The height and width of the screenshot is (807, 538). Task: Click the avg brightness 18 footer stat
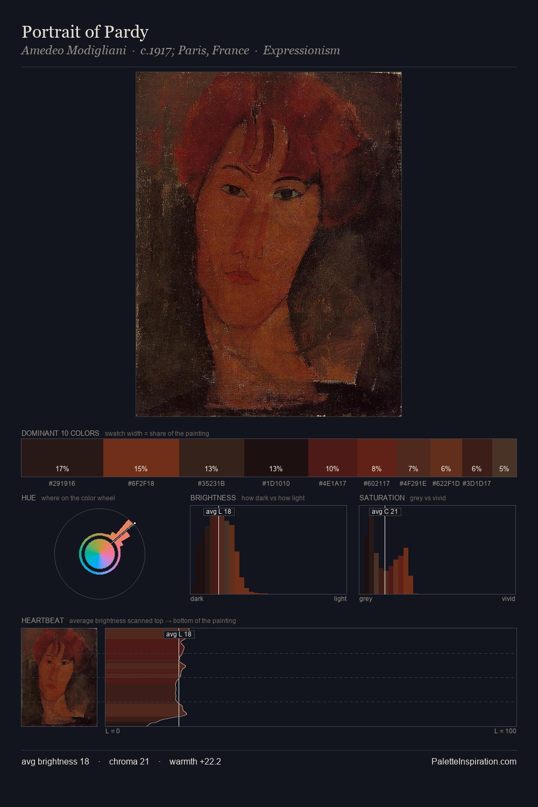[55, 762]
